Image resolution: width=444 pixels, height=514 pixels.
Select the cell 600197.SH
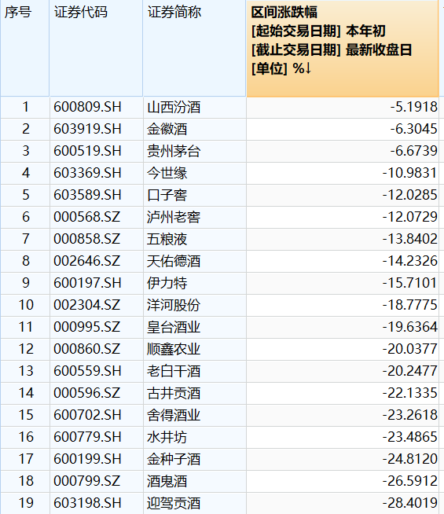(x=97, y=283)
